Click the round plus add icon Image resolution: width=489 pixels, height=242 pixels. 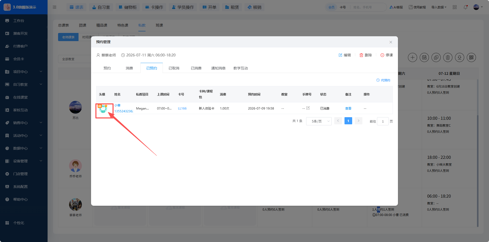(x=412, y=57)
